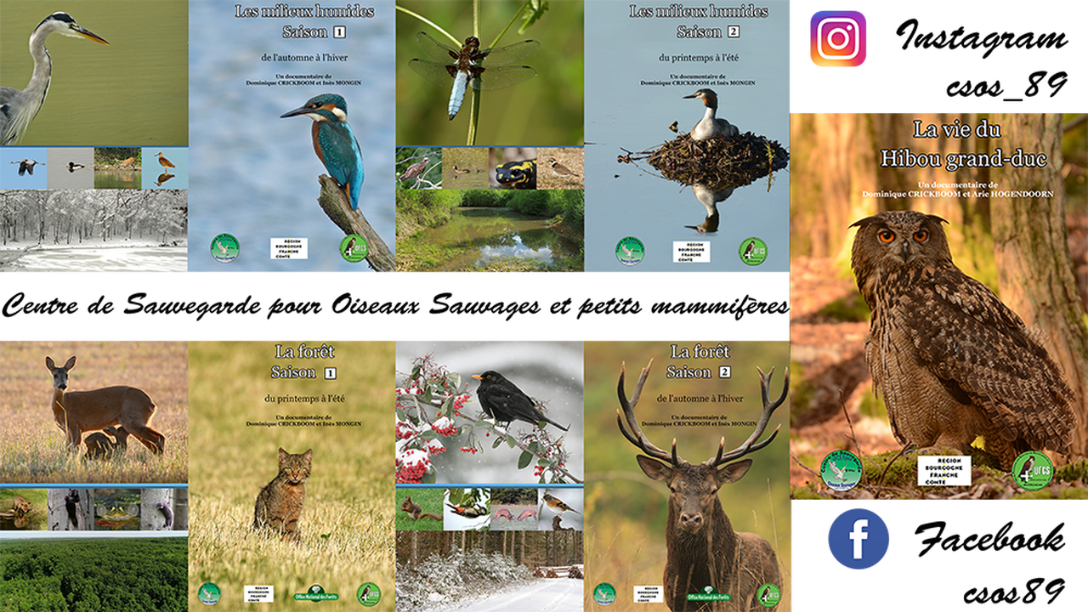Image resolution: width=1088 pixels, height=612 pixels.
Task: Click the Facebook logo icon
Action: tap(858, 539)
